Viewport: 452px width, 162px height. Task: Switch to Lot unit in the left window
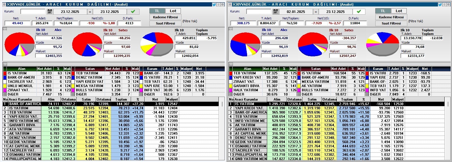(173, 11)
